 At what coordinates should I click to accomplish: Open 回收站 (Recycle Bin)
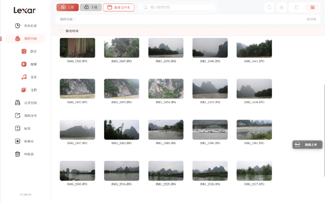pos(24,154)
